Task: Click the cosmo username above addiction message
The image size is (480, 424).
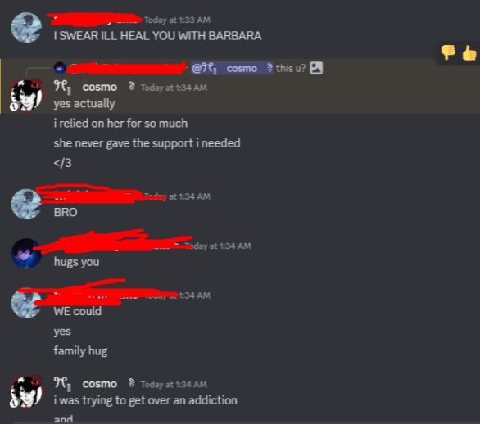Action: tap(99, 384)
